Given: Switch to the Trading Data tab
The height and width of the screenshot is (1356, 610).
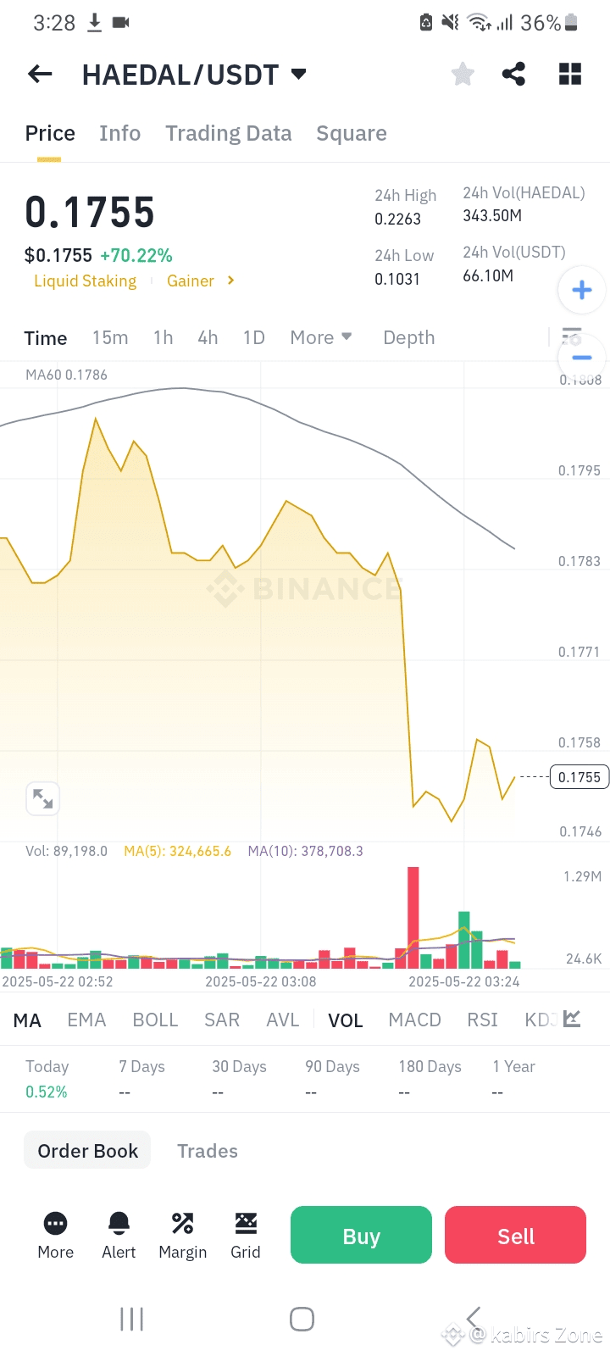Looking at the screenshot, I should 229,133.
